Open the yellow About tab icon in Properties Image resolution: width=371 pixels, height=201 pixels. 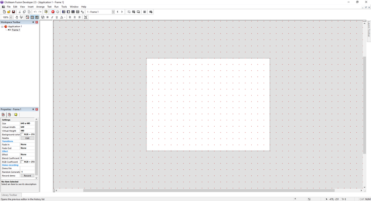[16, 114]
